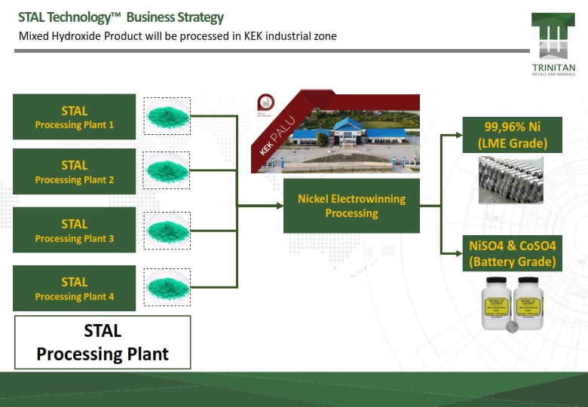Select the Mixed Hydroxide Product subtitle text
Image resolution: width=588 pixels, height=407 pixels.
[x=177, y=36]
